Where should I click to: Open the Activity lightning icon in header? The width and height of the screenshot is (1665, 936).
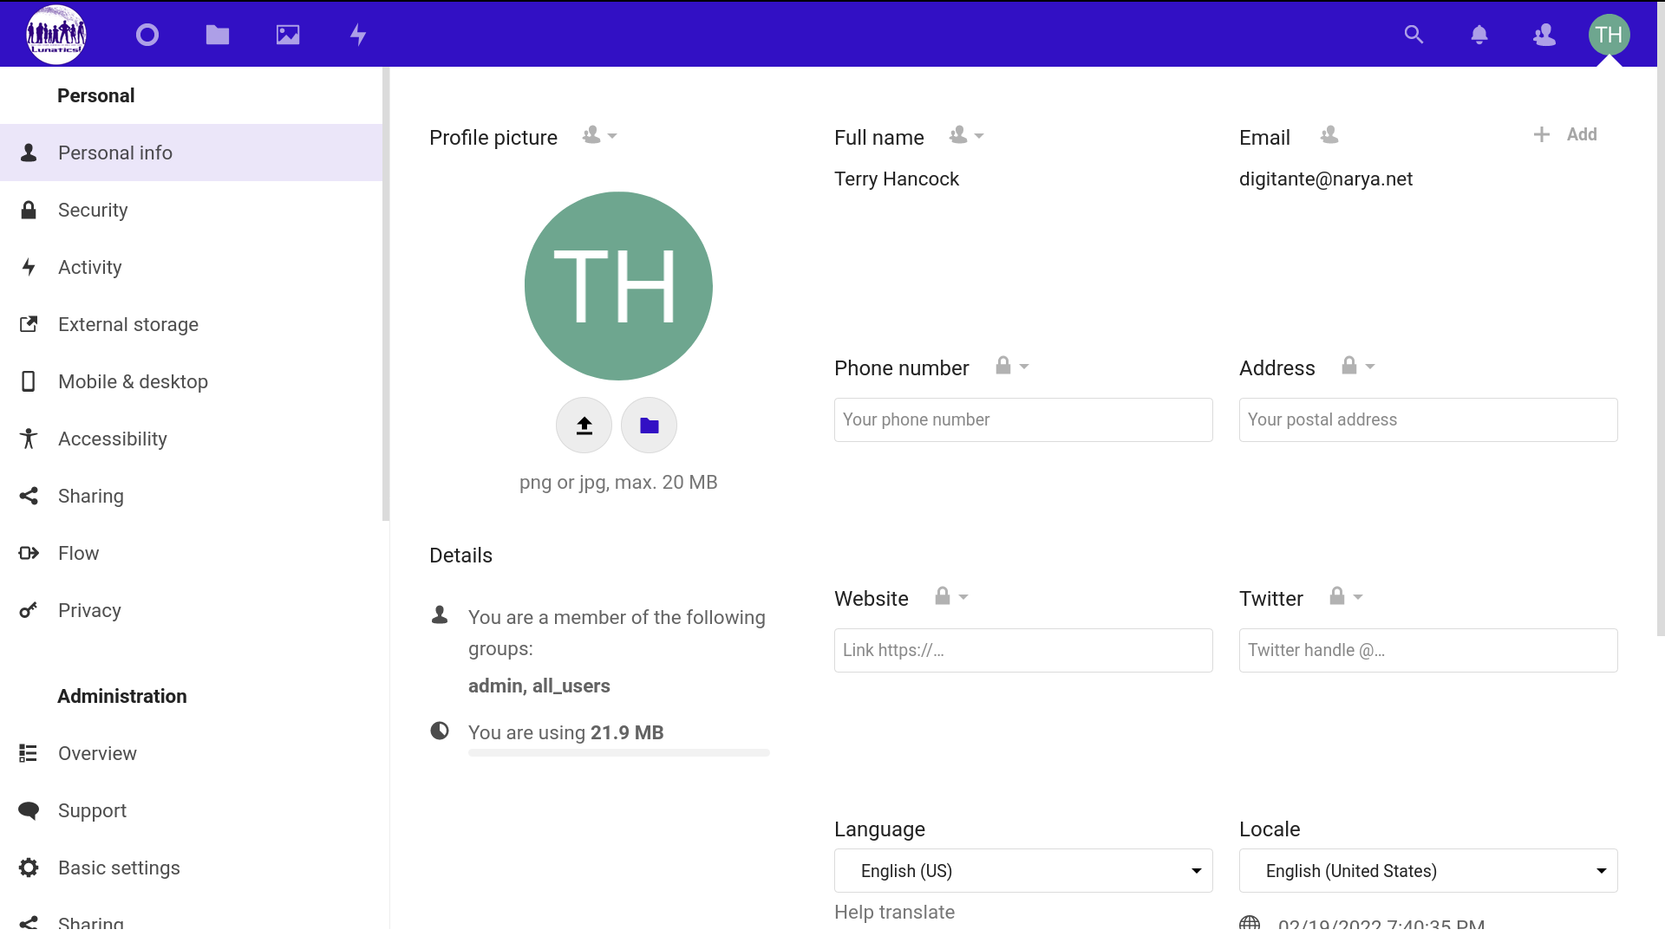coord(358,35)
